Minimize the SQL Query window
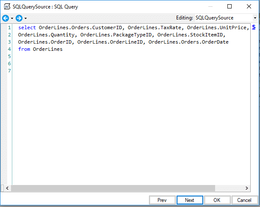This screenshot has height=207, width=260. (x=210, y=7)
